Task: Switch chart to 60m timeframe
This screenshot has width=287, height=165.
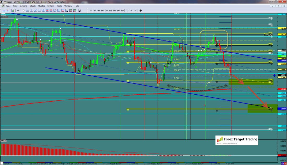Action: pyautogui.click(x=114, y=10)
